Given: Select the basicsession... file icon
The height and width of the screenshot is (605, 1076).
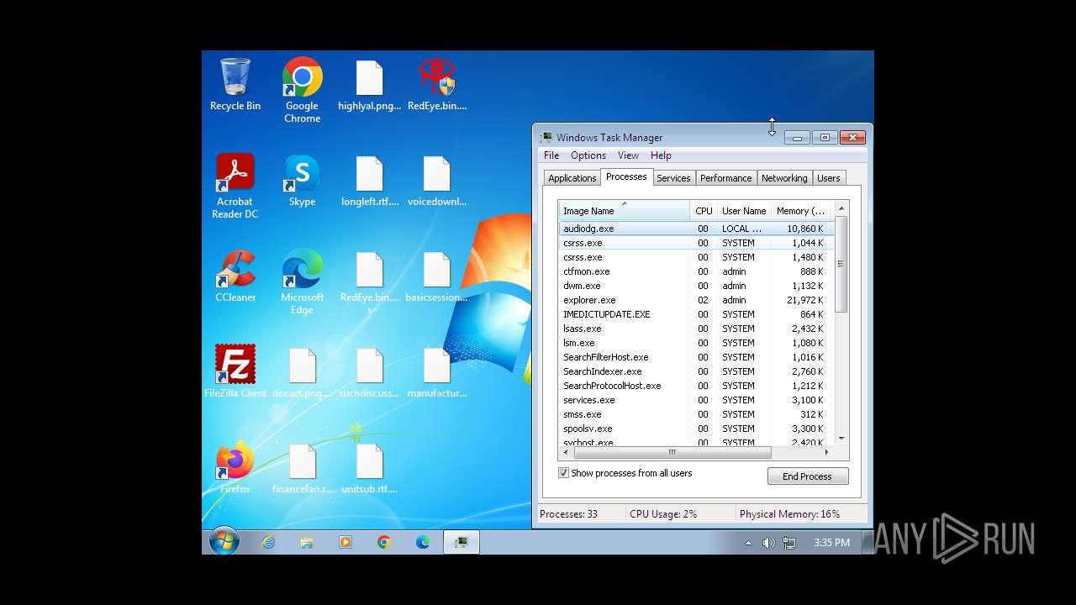Looking at the screenshot, I should (x=436, y=276).
